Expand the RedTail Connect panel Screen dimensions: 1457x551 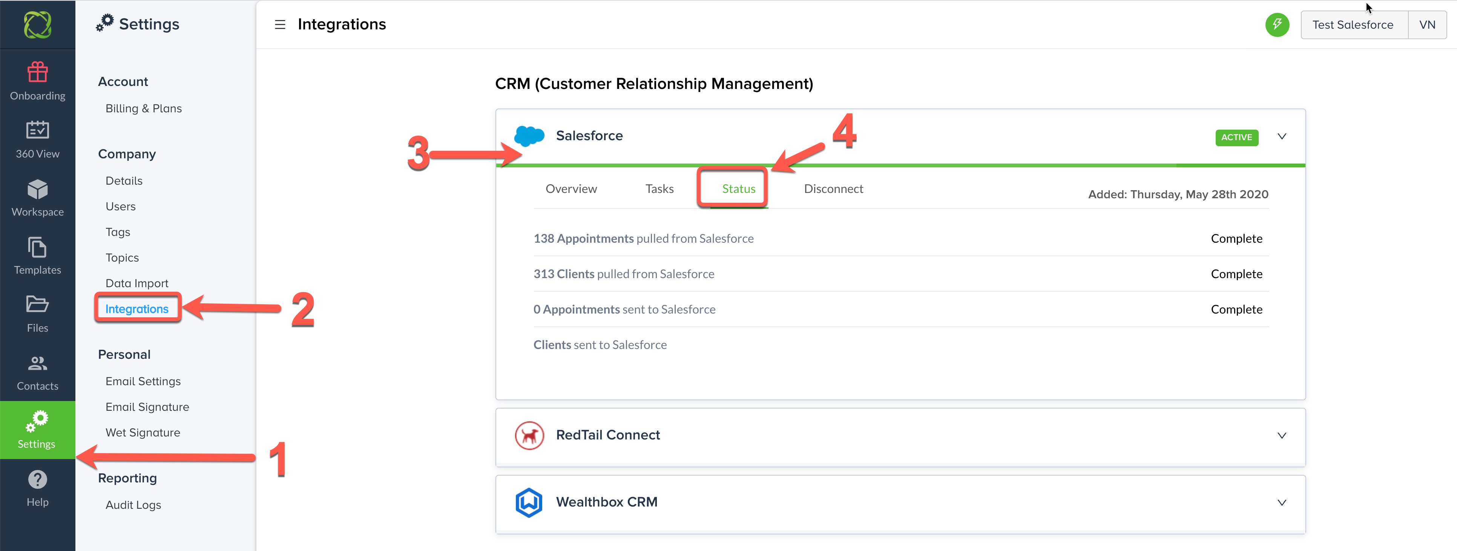1282,435
